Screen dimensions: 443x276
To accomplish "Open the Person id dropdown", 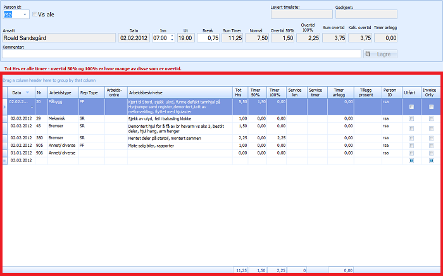I will [x=25, y=14].
